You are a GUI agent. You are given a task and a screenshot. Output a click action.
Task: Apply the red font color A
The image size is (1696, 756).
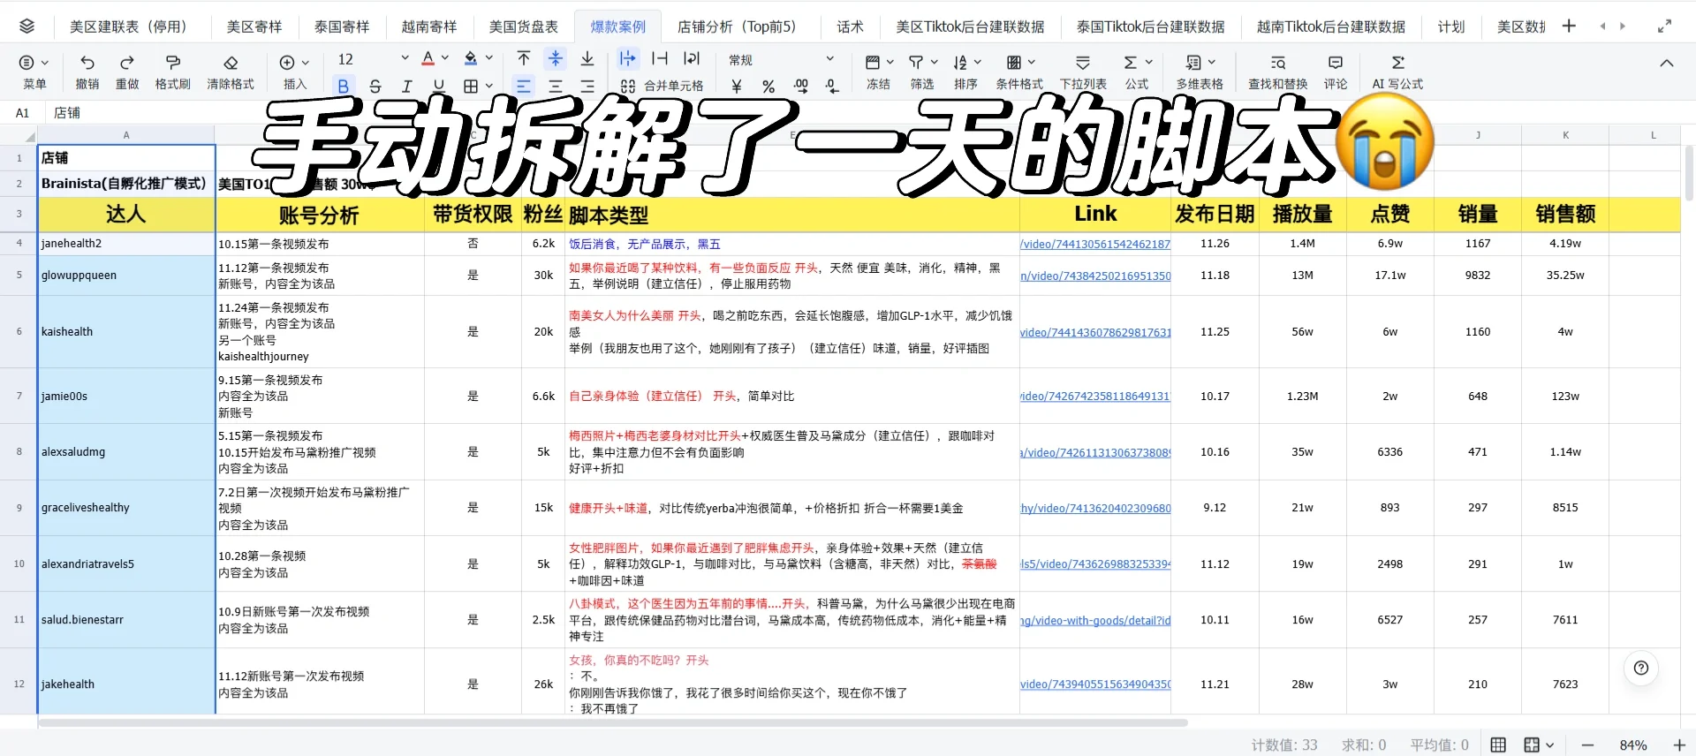point(428,58)
